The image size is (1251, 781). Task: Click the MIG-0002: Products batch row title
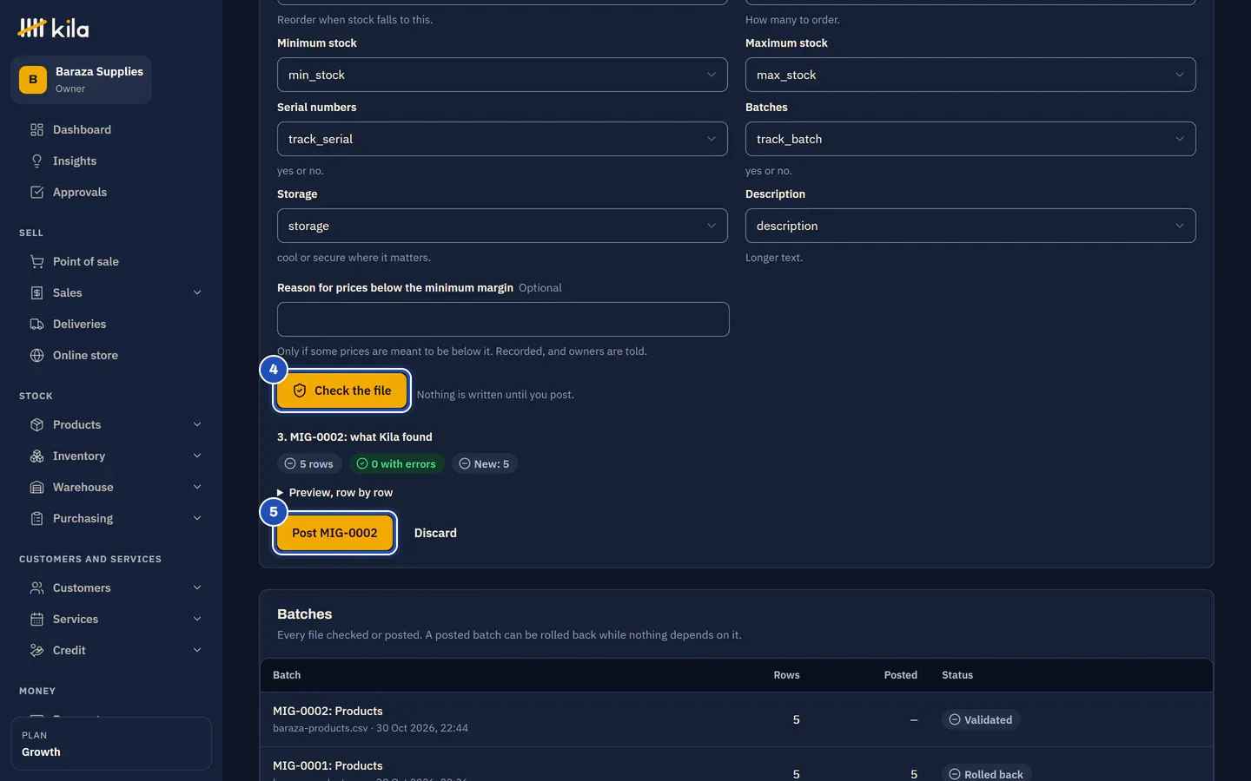(328, 711)
